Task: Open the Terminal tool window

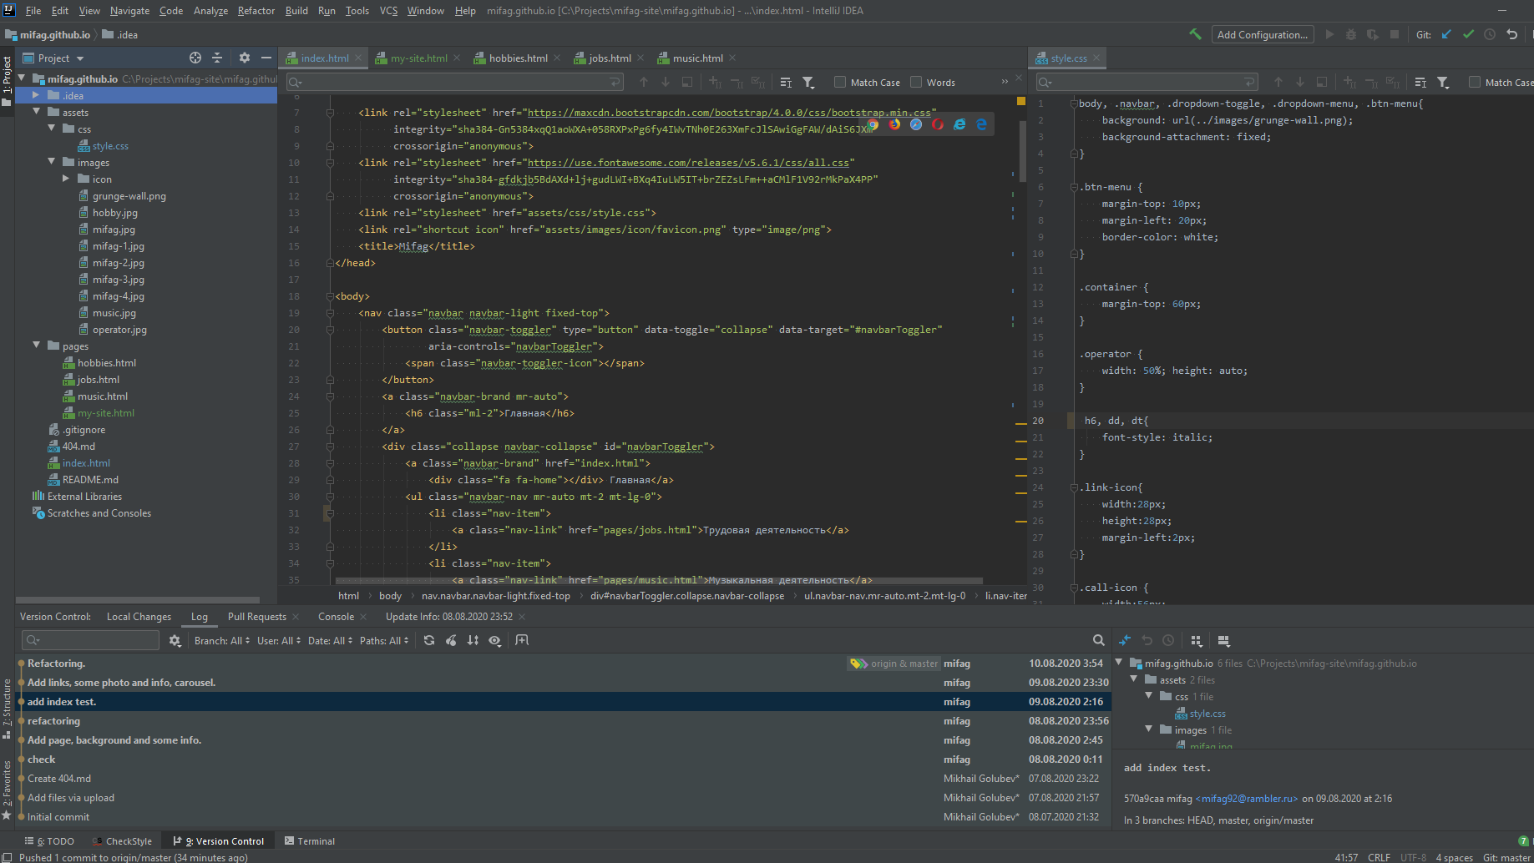Action: [x=310, y=840]
